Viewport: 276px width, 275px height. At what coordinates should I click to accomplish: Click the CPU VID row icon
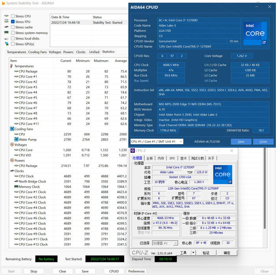[16, 155]
